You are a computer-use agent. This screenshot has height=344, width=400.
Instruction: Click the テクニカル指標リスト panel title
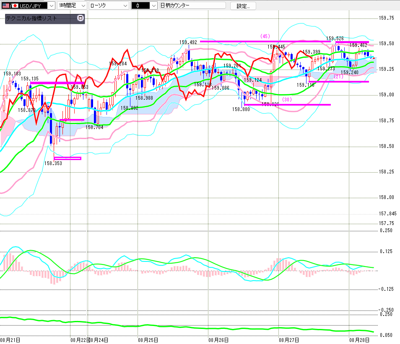point(31,18)
